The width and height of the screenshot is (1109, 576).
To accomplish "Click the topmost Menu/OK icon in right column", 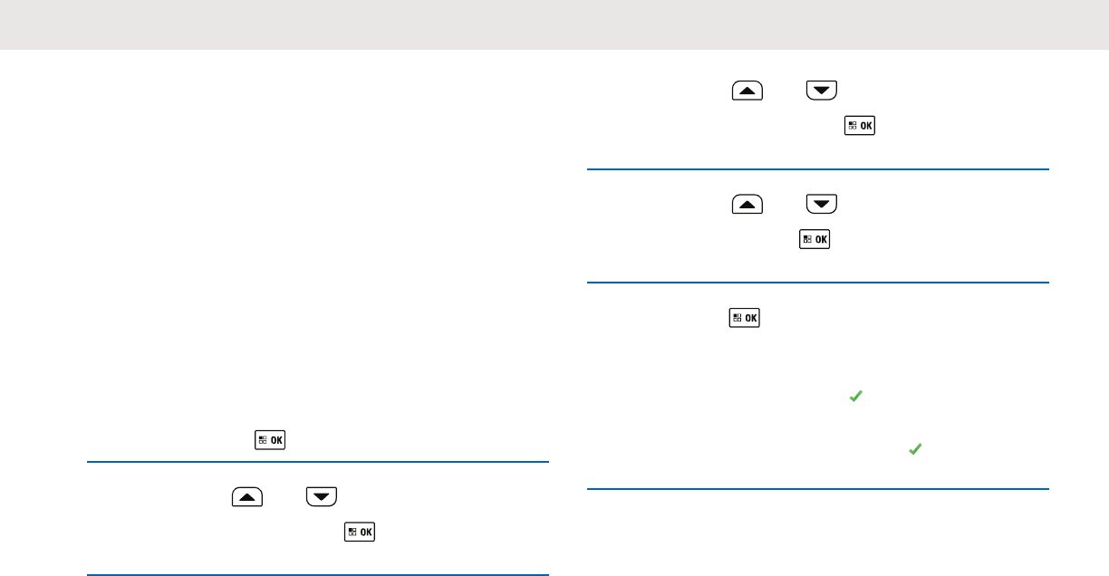I will click(x=860, y=126).
